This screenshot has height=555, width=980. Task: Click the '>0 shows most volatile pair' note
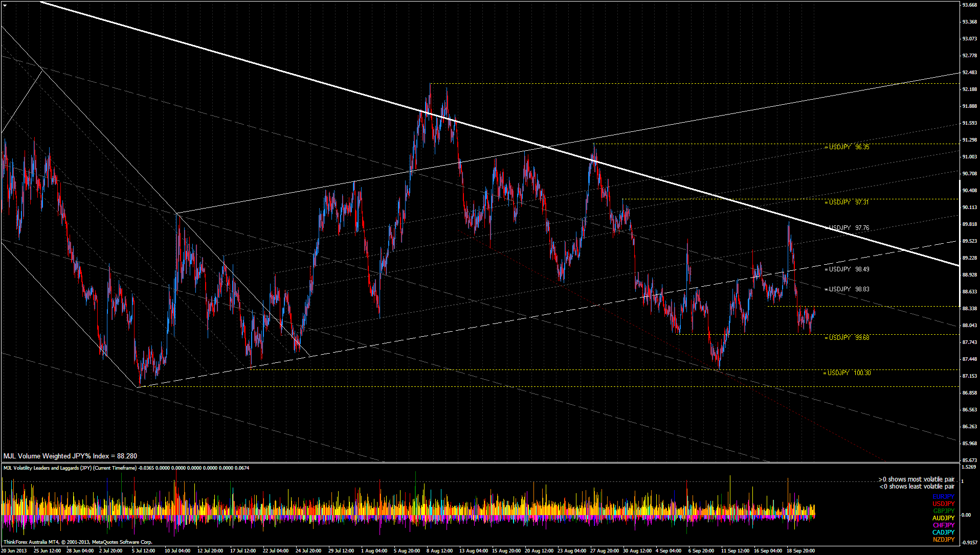coord(917,479)
